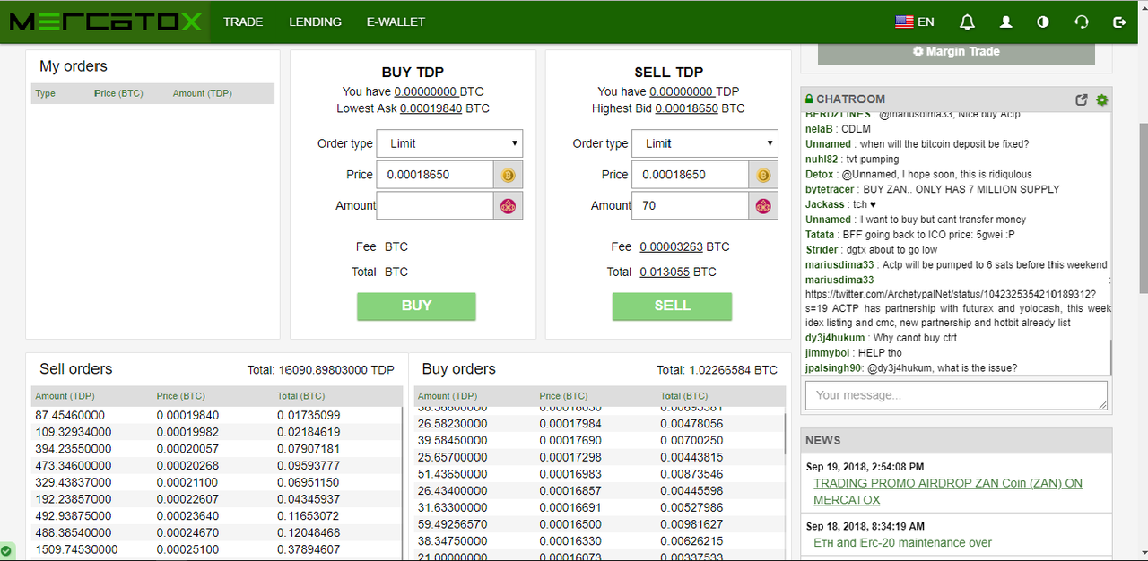This screenshot has width=1148, height=561.
Task: Click Sell orders scrollbar
Action: [x=403, y=484]
